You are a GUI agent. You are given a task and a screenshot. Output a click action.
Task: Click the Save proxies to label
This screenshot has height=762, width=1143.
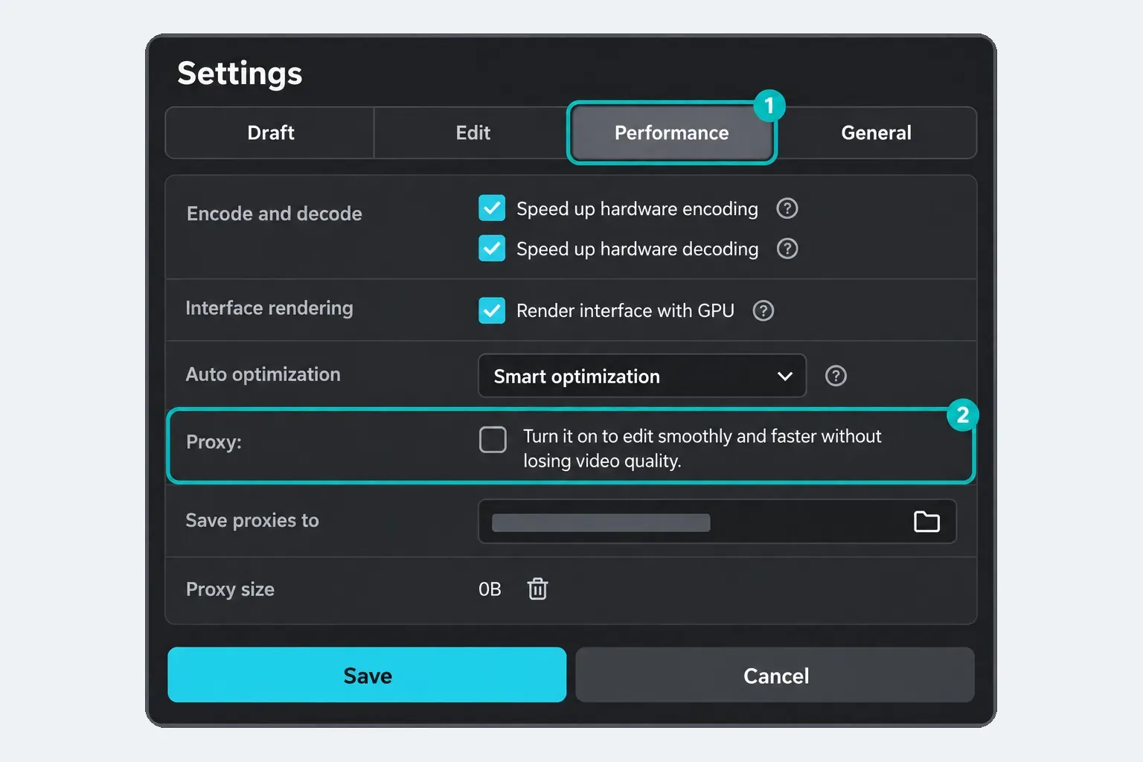[x=252, y=520]
